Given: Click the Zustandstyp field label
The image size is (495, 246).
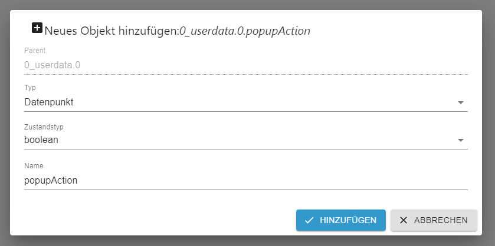Looking at the screenshot, I should [43, 127].
